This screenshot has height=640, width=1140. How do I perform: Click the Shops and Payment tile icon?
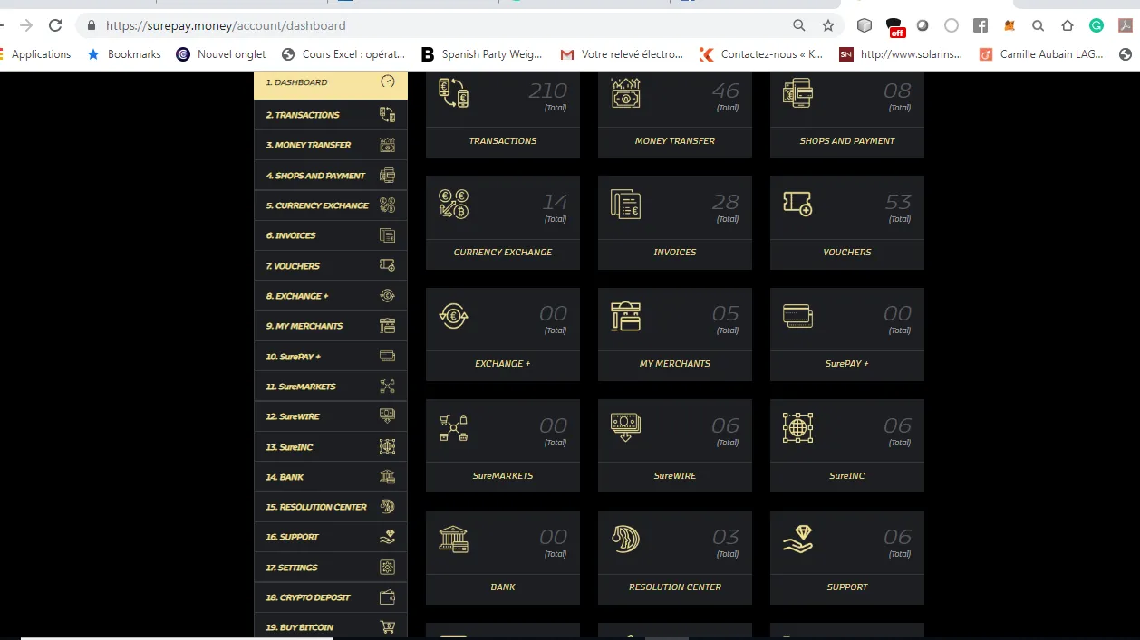pyautogui.click(x=798, y=92)
